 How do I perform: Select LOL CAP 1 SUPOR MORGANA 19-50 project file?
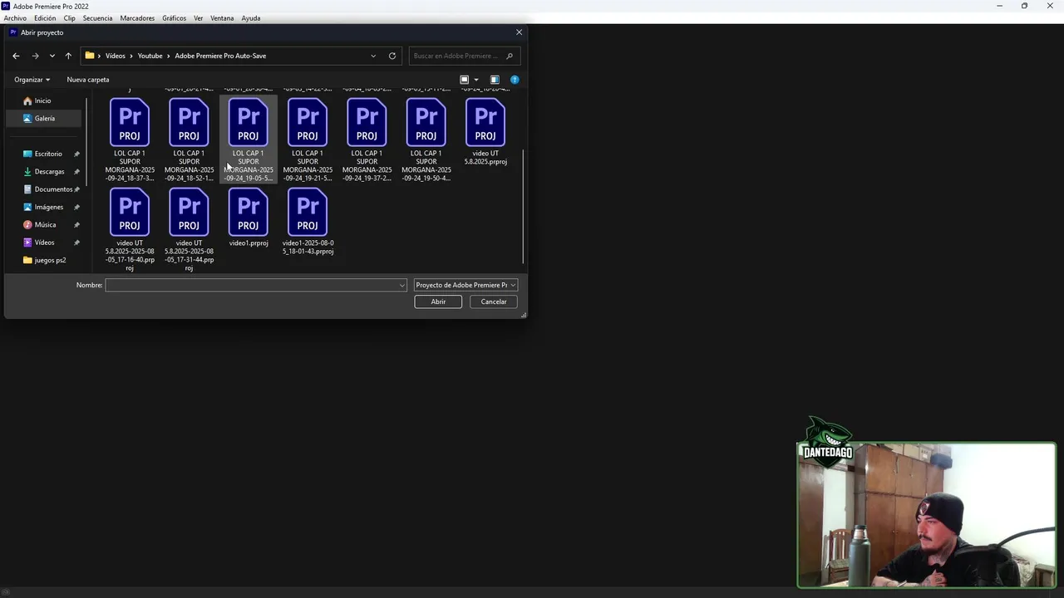[x=426, y=140]
